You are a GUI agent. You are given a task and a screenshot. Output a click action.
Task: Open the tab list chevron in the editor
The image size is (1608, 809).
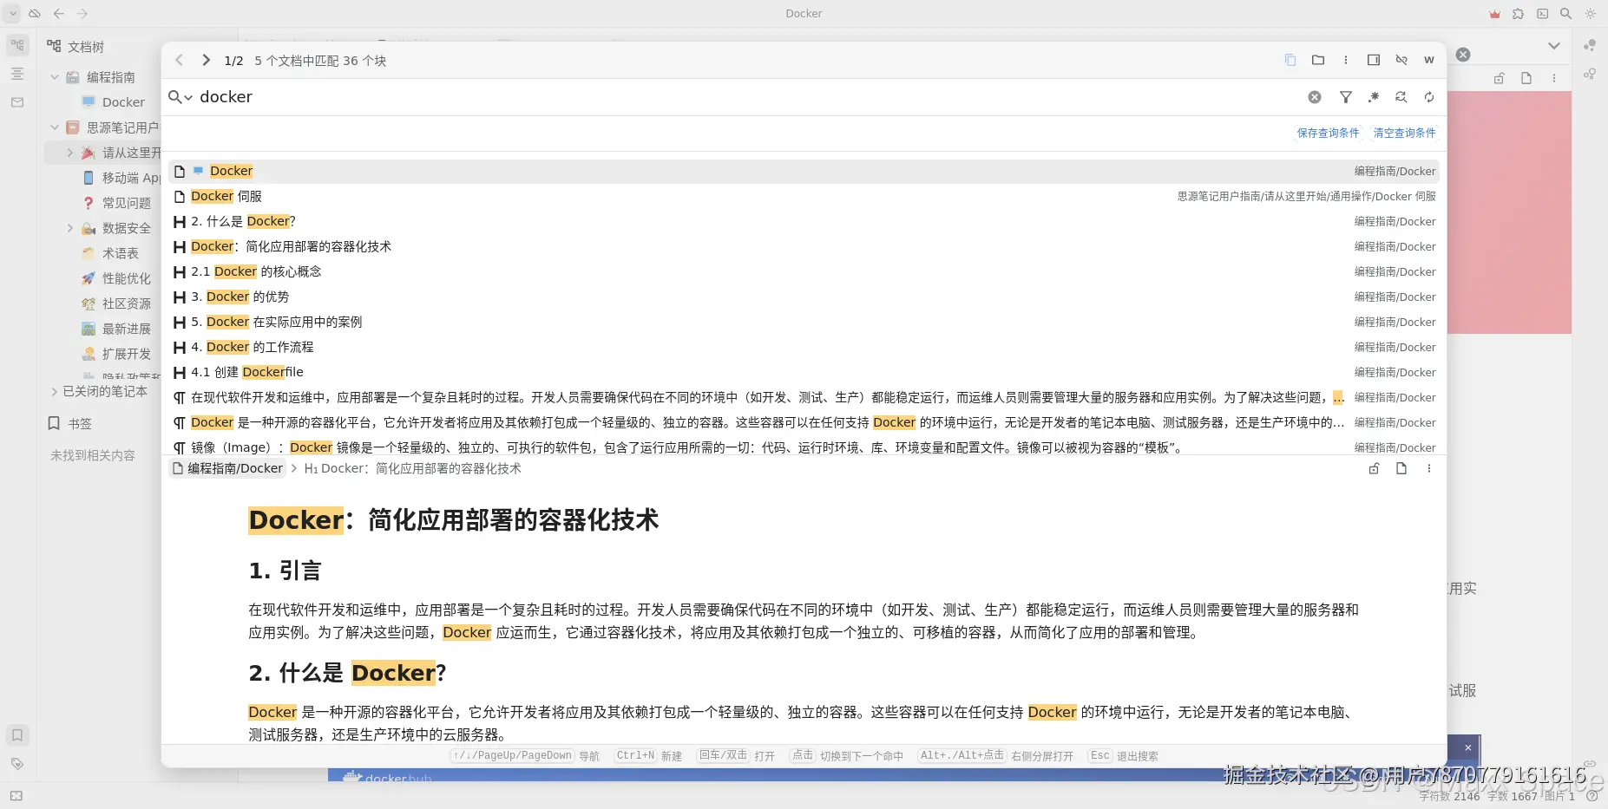1554,46
